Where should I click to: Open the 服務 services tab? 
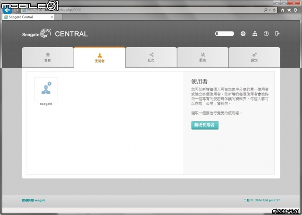[x=202, y=57]
